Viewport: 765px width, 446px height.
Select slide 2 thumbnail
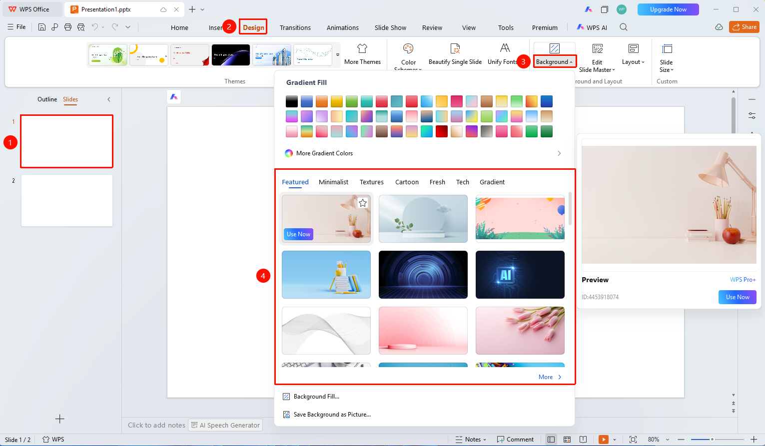pos(67,200)
